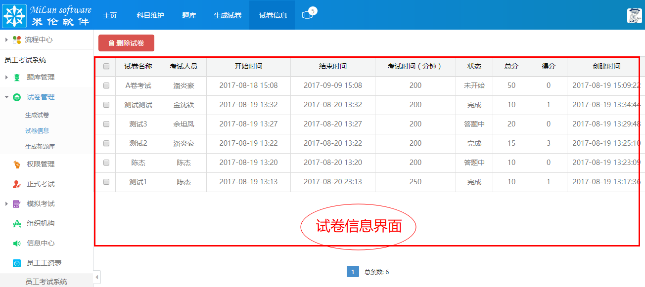Collapse the sidebar with the left arrow
Viewport: 645px width, 287px height.
tap(97, 278)
